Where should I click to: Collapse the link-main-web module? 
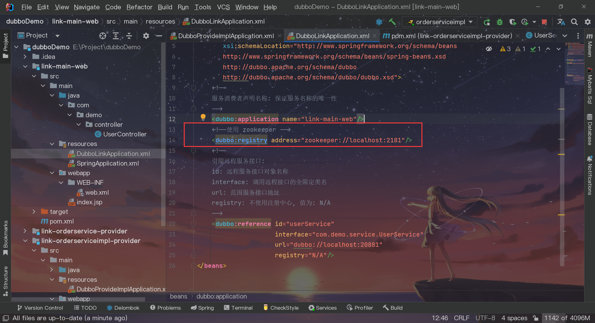click(x=25, y=66)
